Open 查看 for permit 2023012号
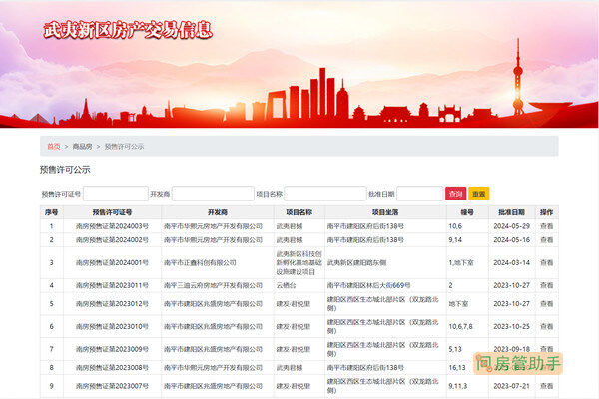Screen dimensions: 599x399 coord(547,304)
